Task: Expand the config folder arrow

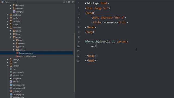Action: tap(8, 18)
